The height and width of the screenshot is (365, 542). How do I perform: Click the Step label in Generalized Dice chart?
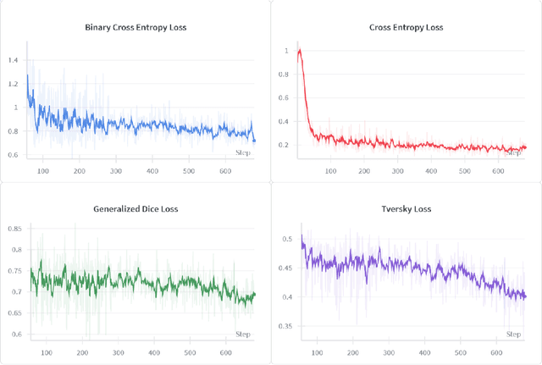point(243,333)
